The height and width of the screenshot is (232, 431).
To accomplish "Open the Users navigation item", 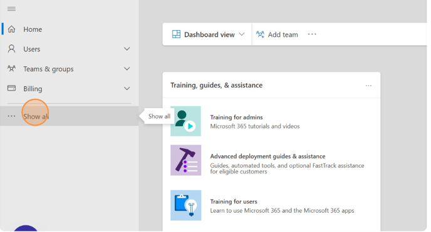I will coord(70,49).
